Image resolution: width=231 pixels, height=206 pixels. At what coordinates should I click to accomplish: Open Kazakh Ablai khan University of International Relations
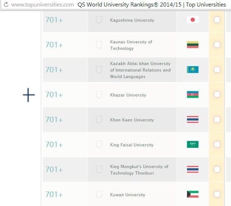point(140,70)
